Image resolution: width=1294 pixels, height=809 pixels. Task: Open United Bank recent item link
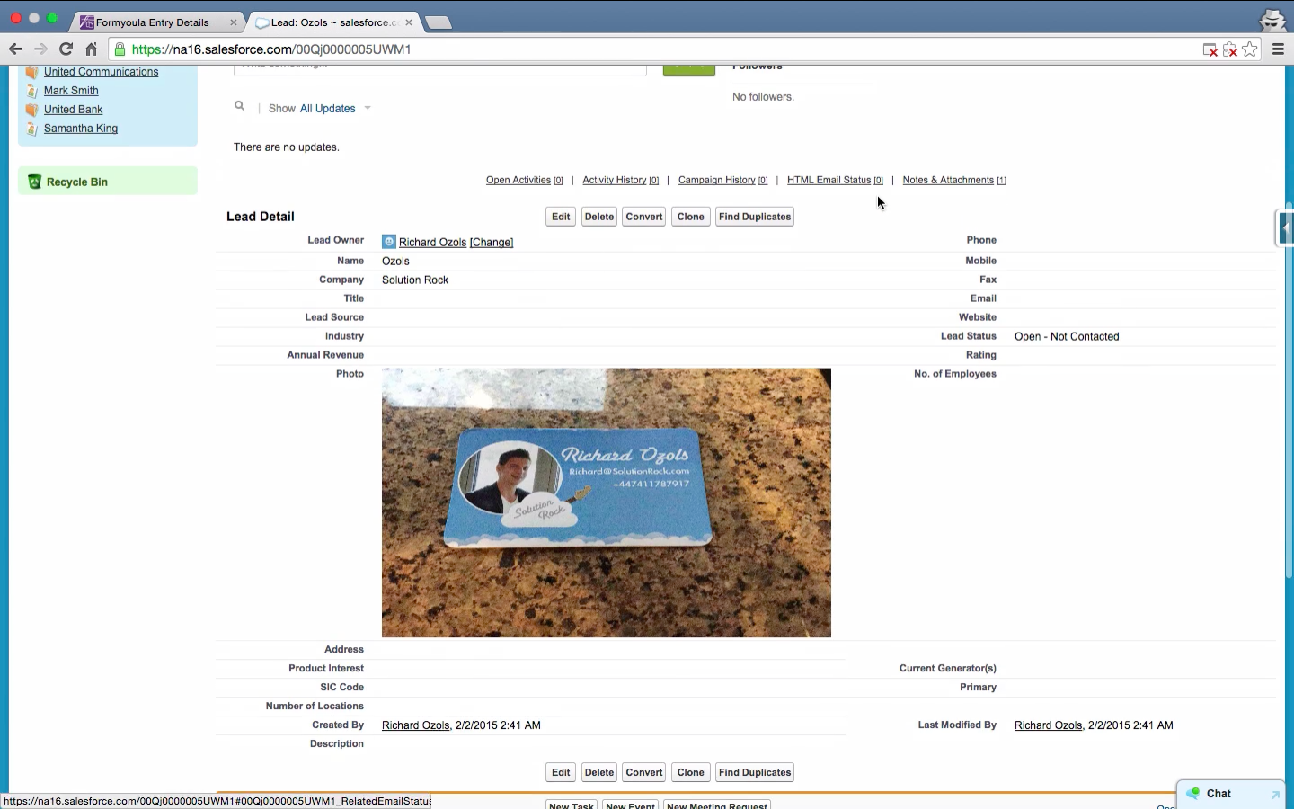74,110
